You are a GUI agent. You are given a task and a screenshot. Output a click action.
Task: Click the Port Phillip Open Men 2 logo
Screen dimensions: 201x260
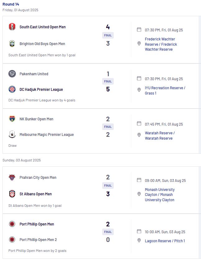(12, 239)
